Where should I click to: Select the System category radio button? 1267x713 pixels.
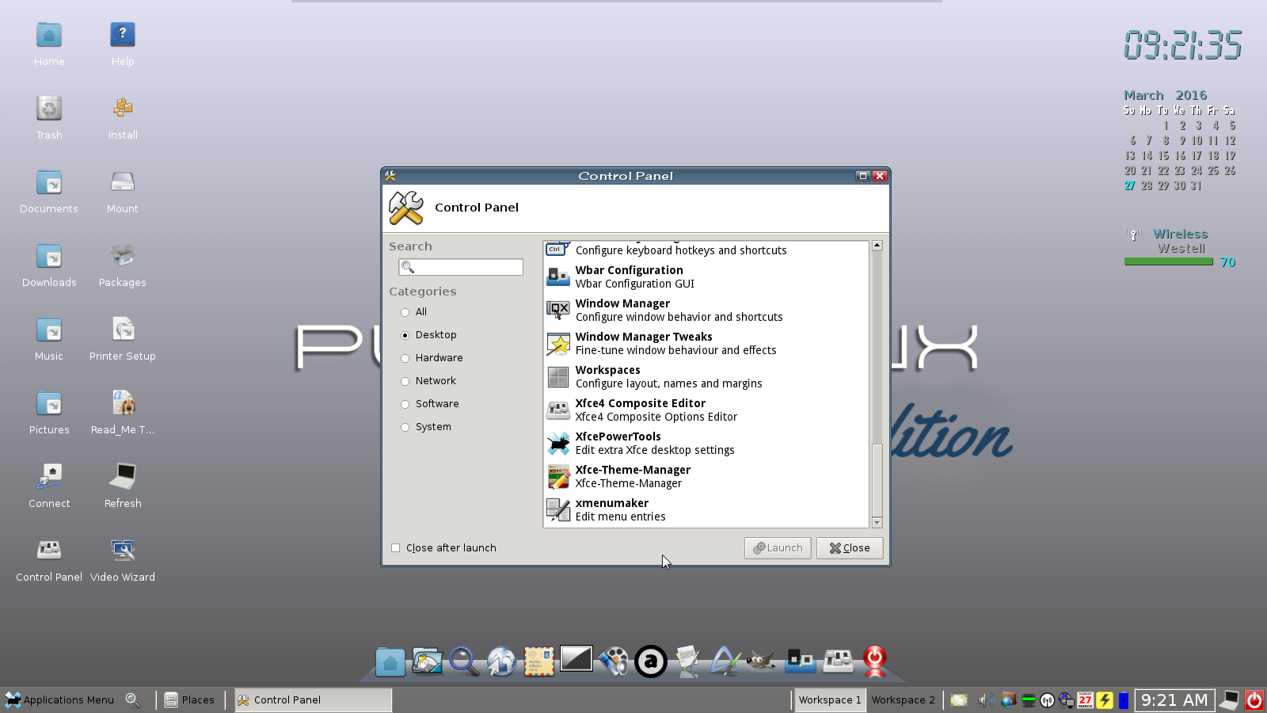pyautogui.click(x=405, y=427)
